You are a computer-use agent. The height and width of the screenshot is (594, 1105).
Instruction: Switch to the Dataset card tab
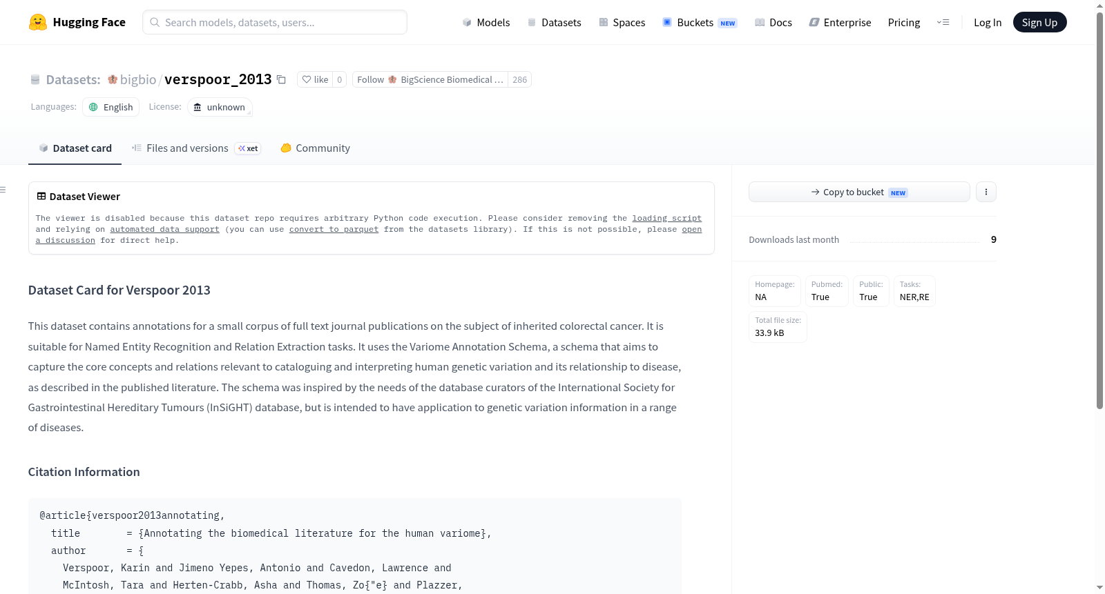pos(75,148)
